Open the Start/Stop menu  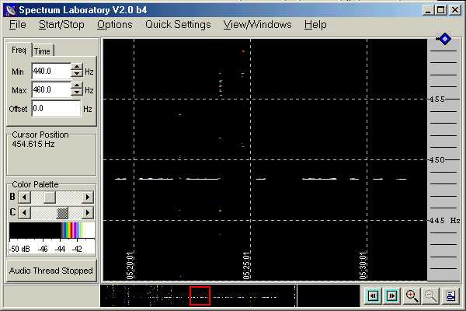click(61, 25)
